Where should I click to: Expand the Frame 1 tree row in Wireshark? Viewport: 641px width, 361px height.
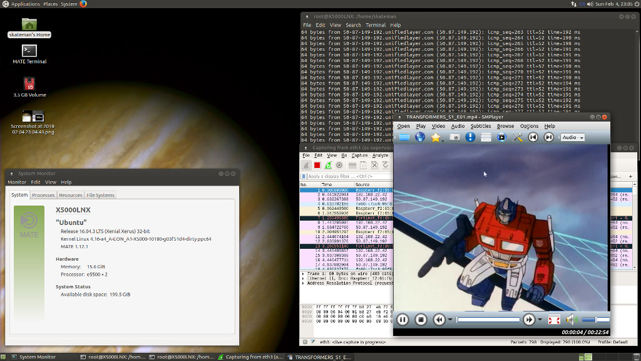pos(303,274)
